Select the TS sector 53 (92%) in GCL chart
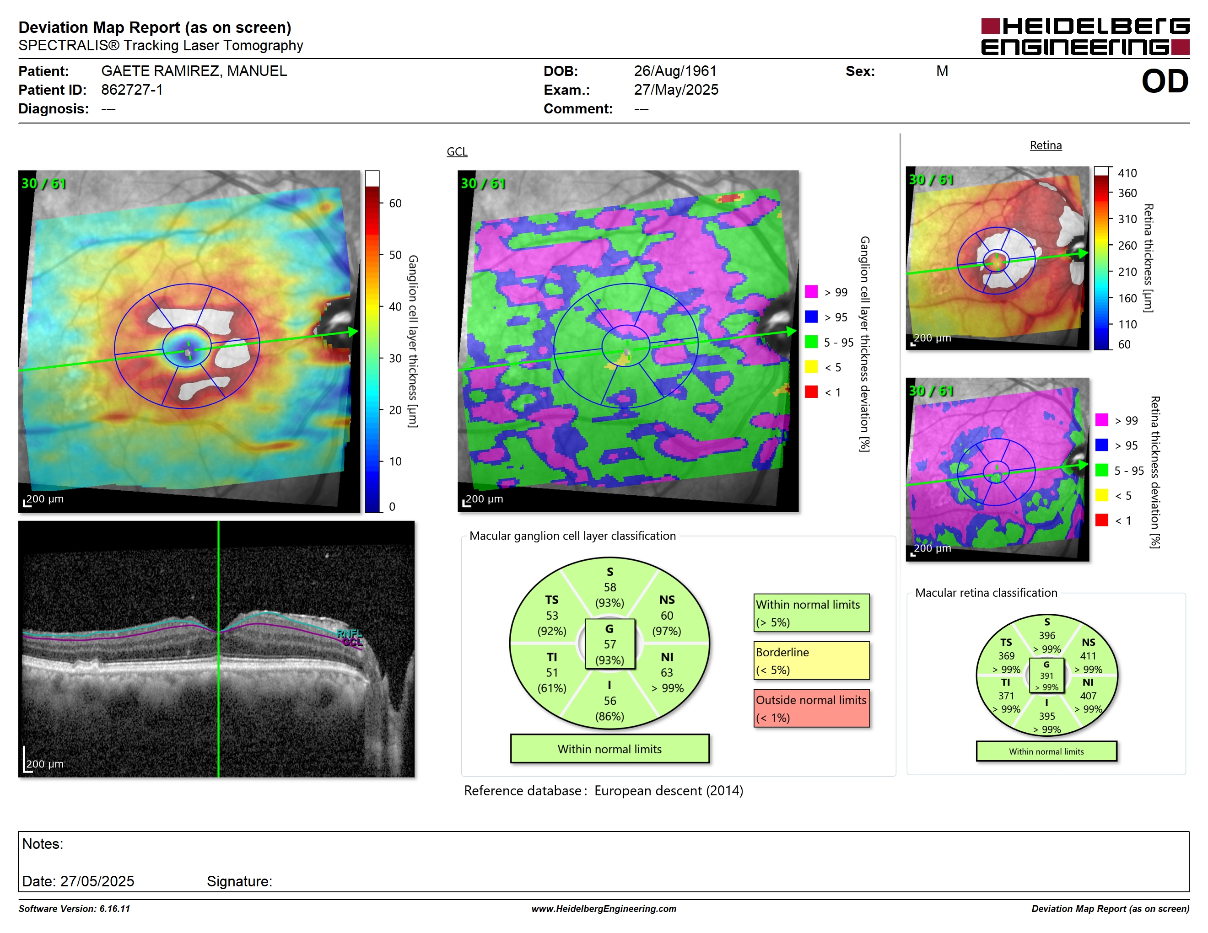The height and width of the screenshot is (933, 1208). [551, 615]
